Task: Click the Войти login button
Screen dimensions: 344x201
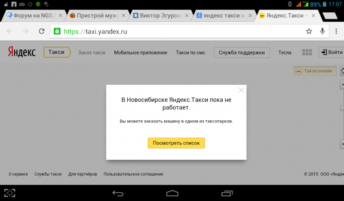Action: click(x=332, y=52)
